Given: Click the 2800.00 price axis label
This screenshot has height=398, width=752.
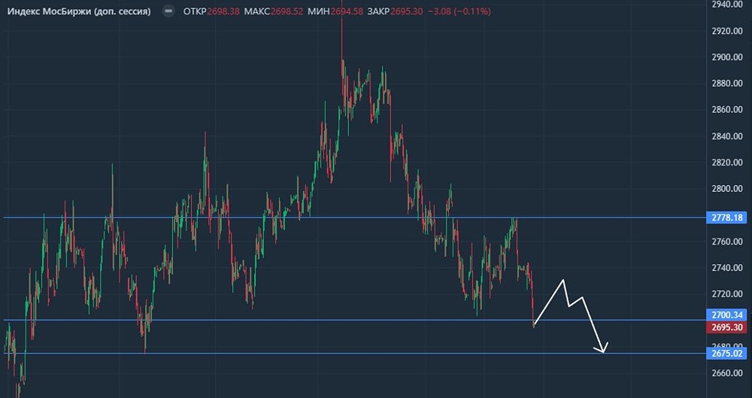Looking at the screenshot, I should 729,189.
